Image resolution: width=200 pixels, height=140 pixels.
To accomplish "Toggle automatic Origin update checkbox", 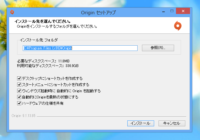I will (19, 97).
